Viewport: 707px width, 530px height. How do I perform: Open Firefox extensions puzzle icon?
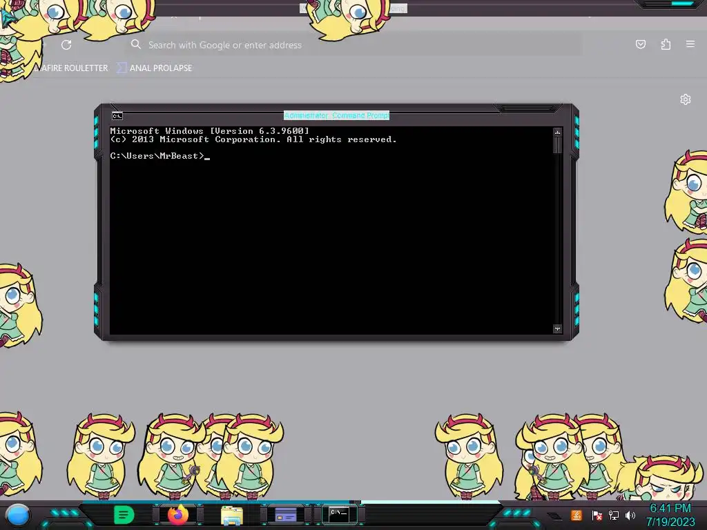(666, 44)
